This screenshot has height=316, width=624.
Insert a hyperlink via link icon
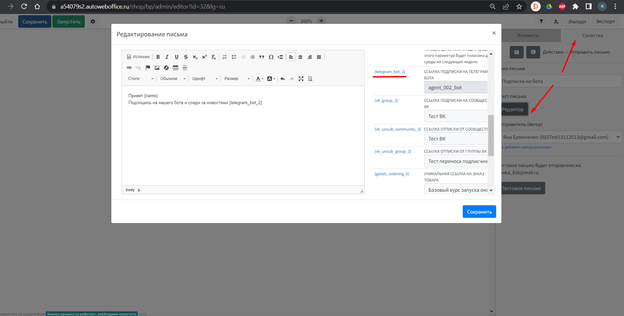point(129,68)
